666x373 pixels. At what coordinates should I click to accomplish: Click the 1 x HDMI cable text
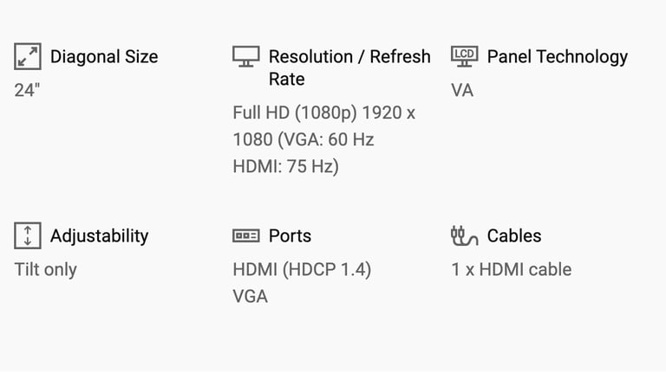coord(512,270)
